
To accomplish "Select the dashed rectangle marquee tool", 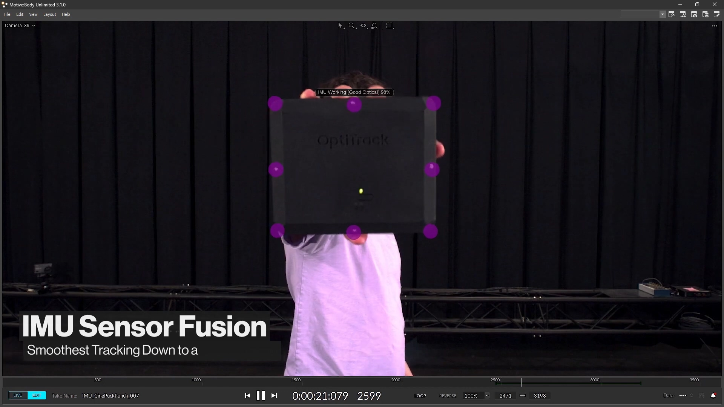I will [x=390, y=26].
